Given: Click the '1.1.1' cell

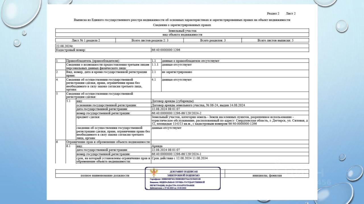Looking at the screenshot, I should tap(156, 66).
